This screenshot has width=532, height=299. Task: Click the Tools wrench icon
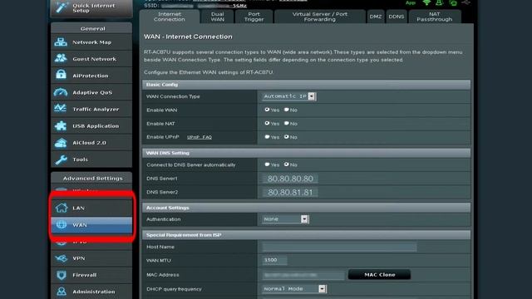(61, 159)
